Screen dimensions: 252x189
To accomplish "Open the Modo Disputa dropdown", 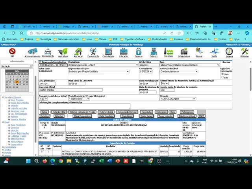I will click(x=79, y=99).
